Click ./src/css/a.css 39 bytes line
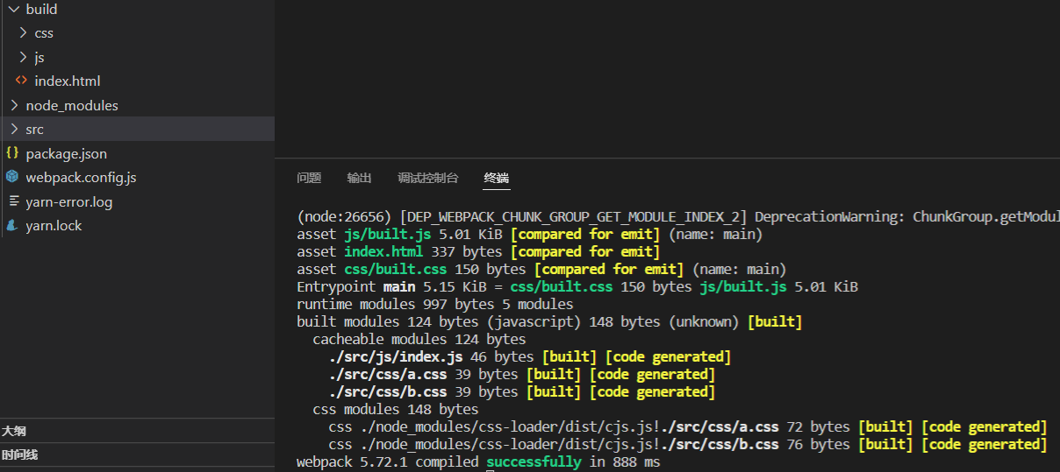 pos(521,374)
